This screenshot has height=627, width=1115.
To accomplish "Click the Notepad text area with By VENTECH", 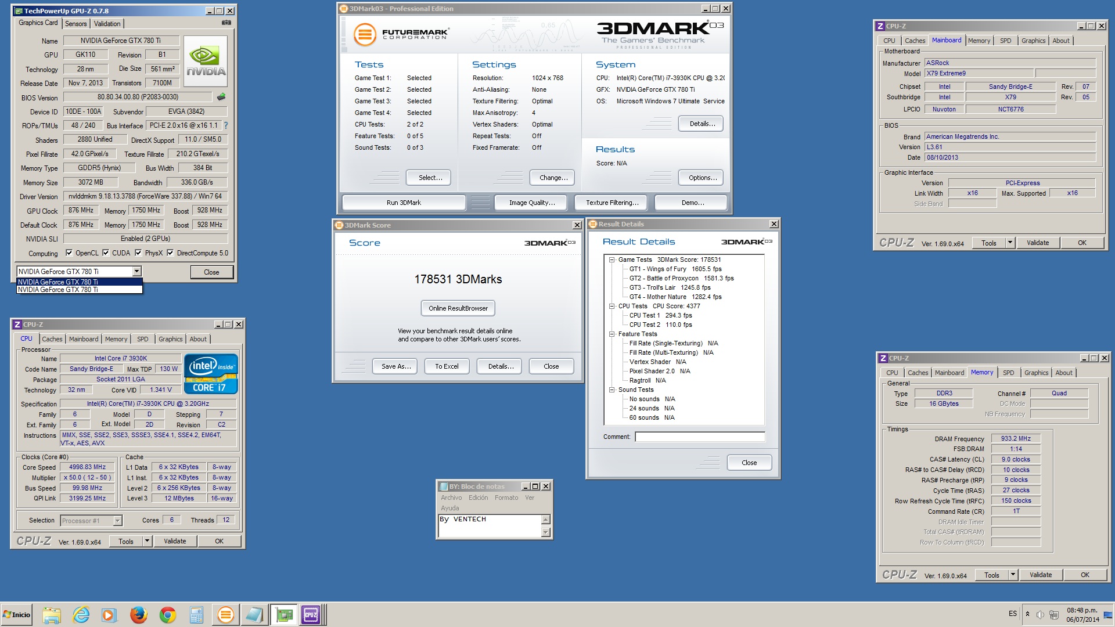I will click(x=490, y=525).
